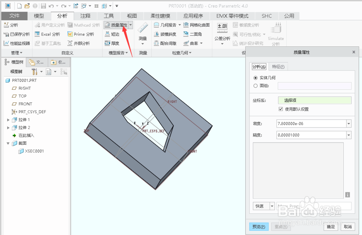Click the Save disk icon

coord(43,6)
